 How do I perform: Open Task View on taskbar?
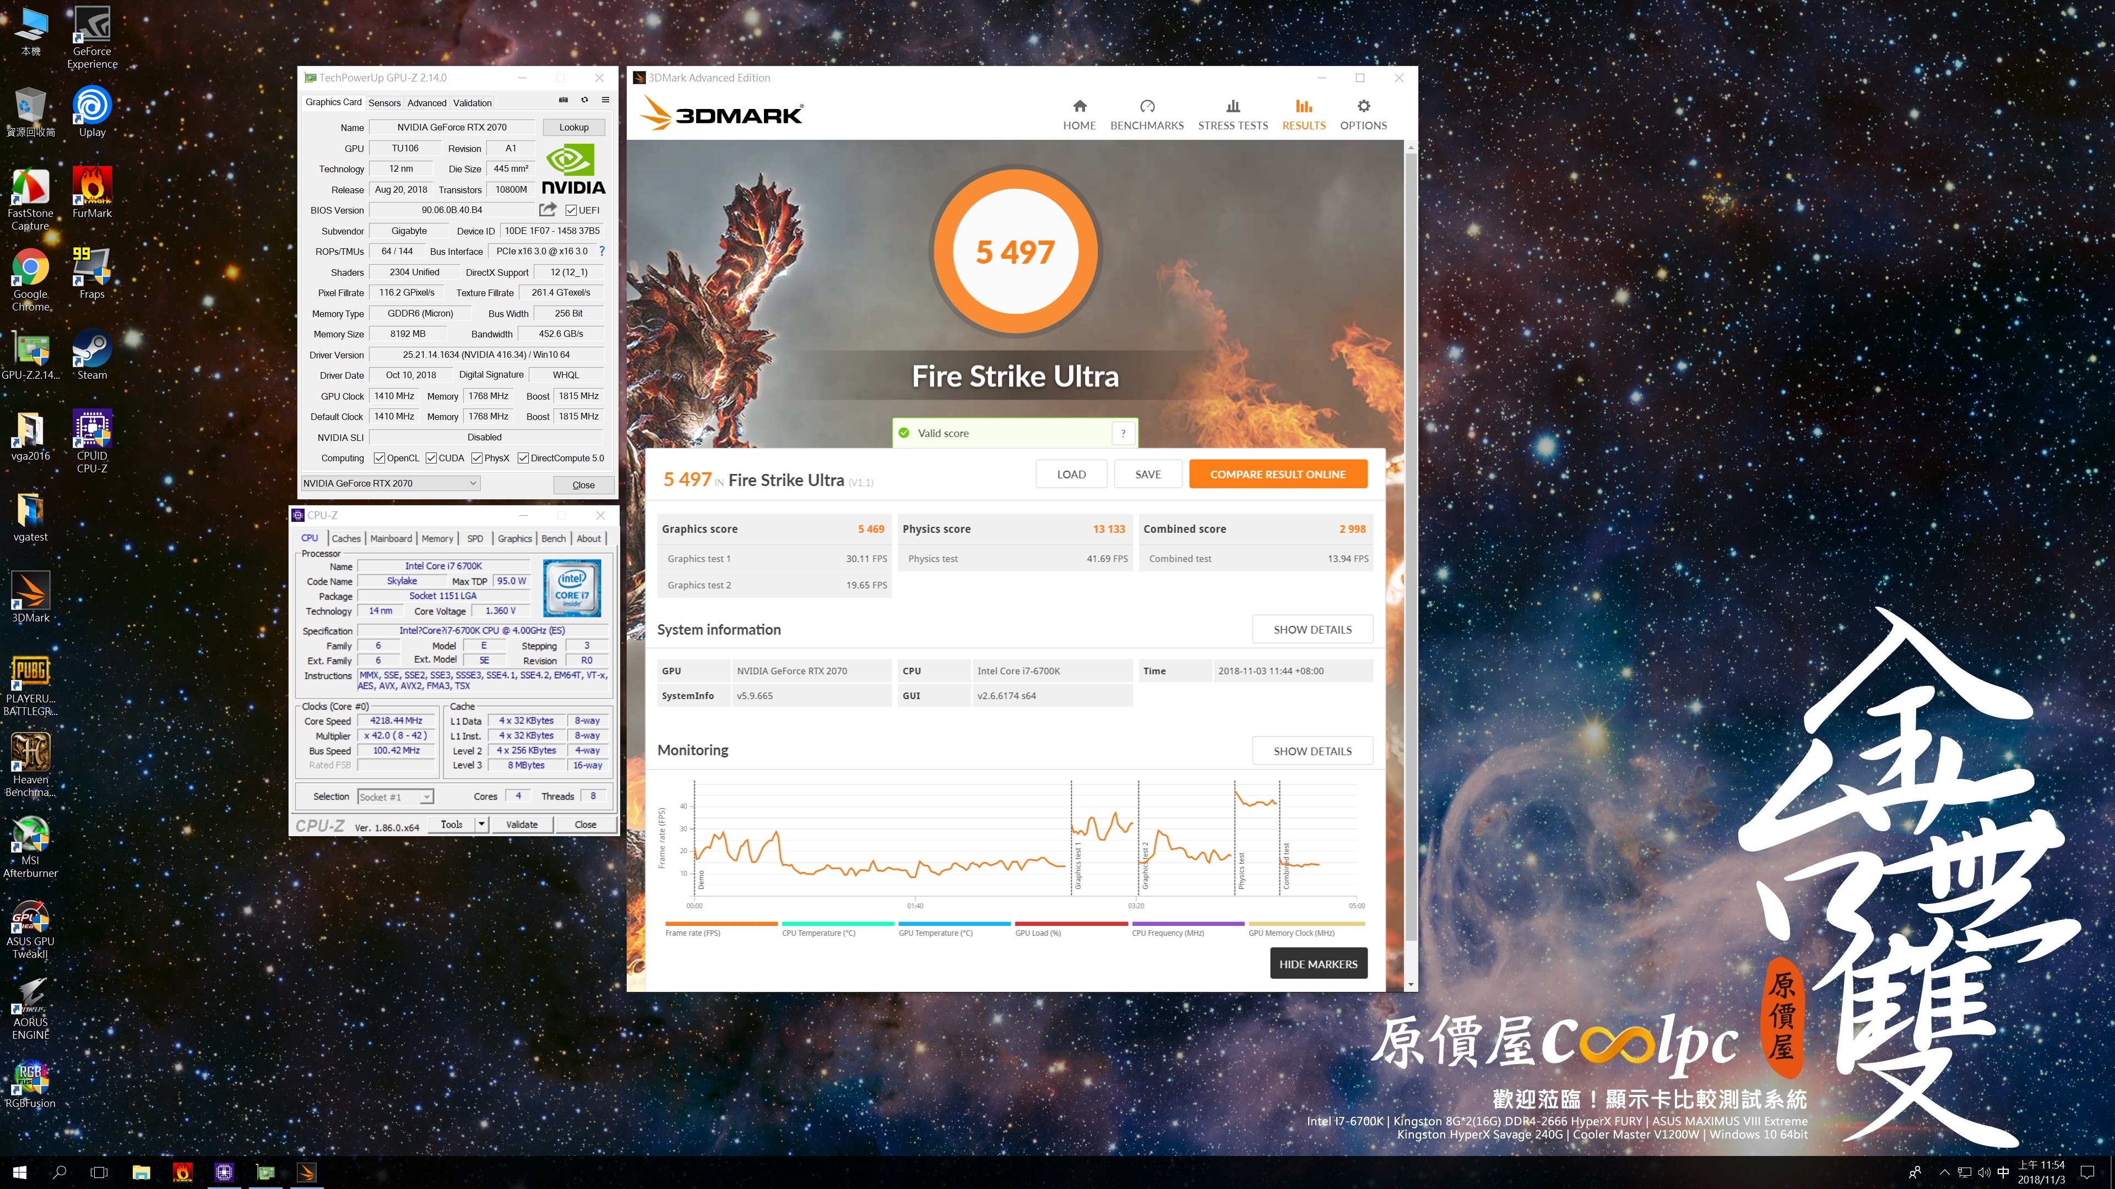(x=99, y=1172)
